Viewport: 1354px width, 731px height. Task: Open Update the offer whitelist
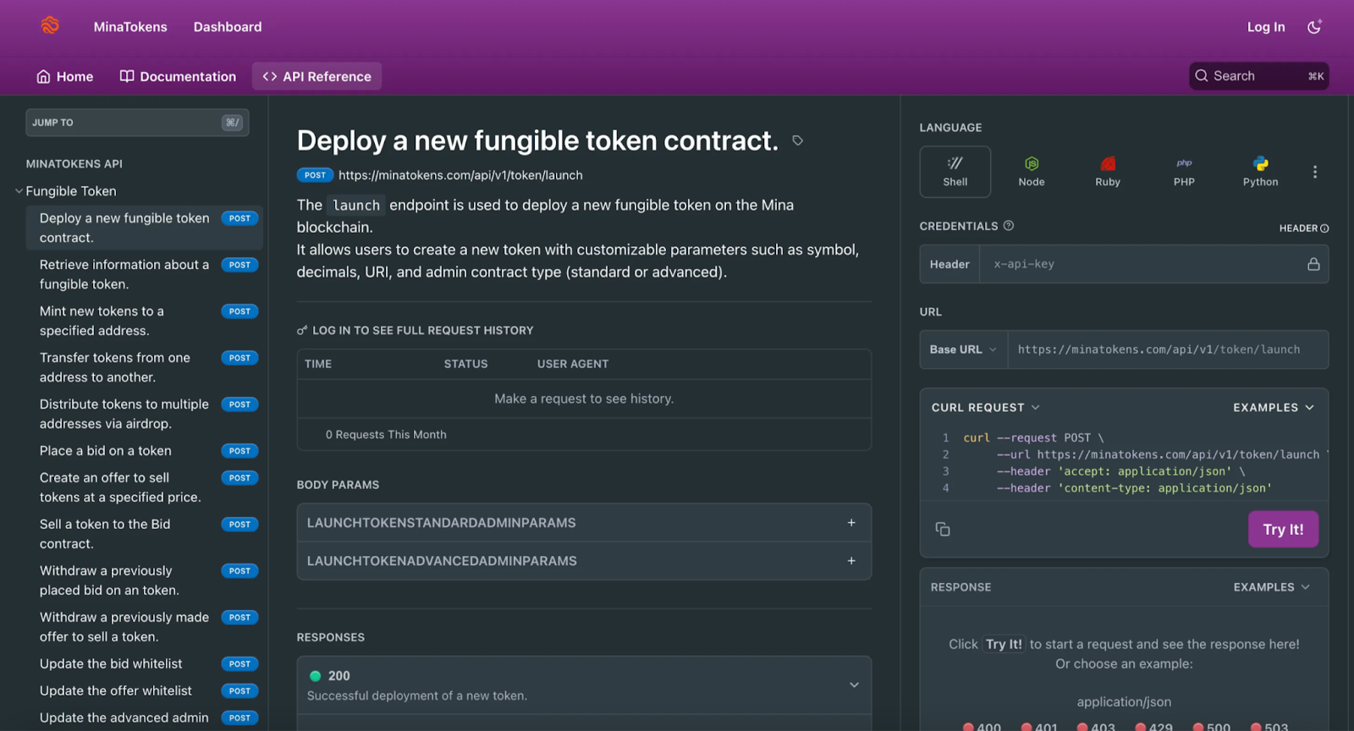144,691
